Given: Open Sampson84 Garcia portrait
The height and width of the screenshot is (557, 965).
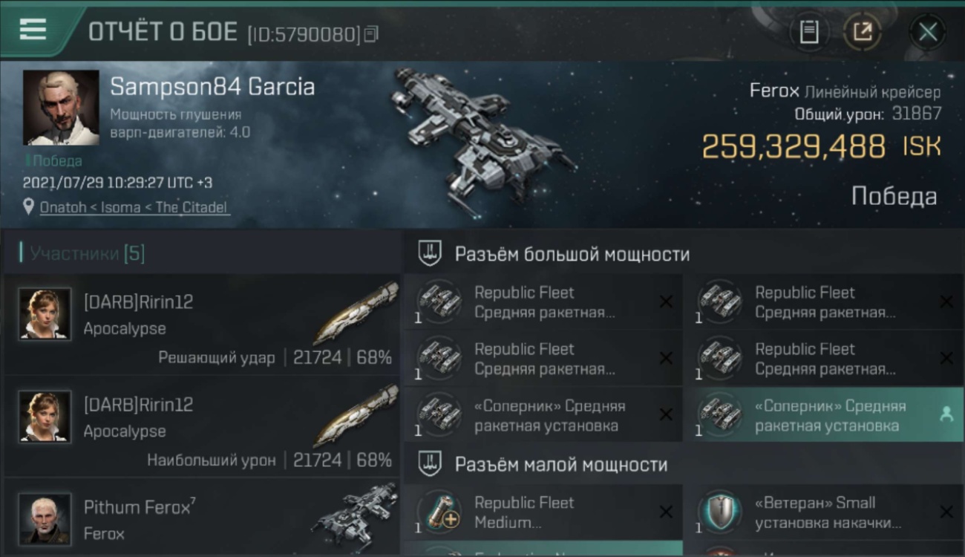Looking at the screenshot, I should (61, 108).
